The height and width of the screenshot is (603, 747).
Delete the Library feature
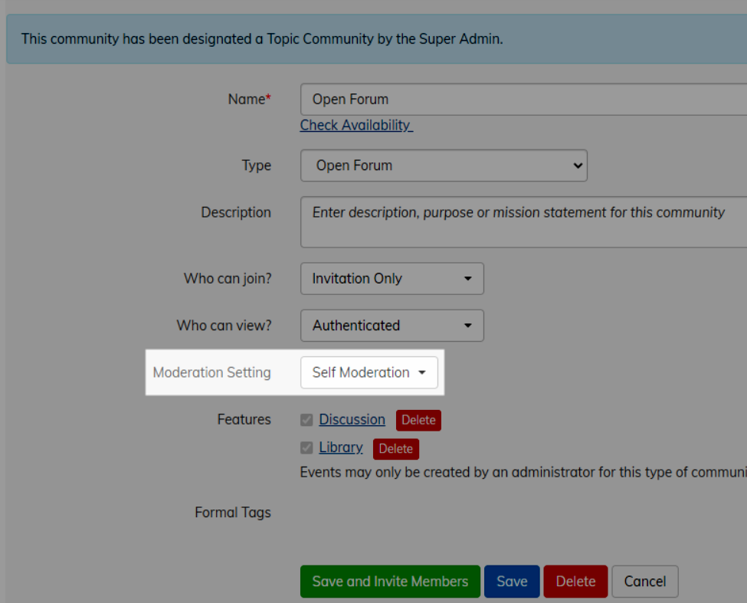point(396,448)
